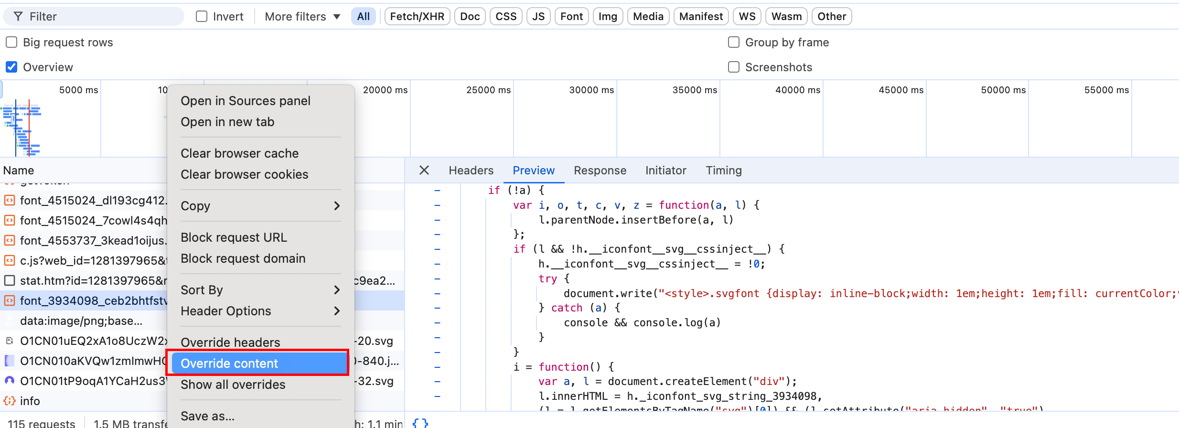Click the info JSON file icon
Viewport: 1179px width, 428px height.
pyautogui.click(x=10, y=401)
